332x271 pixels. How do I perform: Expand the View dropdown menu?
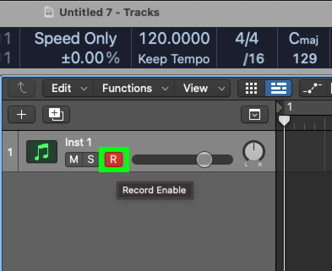pyautogui.click(x=203, y=88)
